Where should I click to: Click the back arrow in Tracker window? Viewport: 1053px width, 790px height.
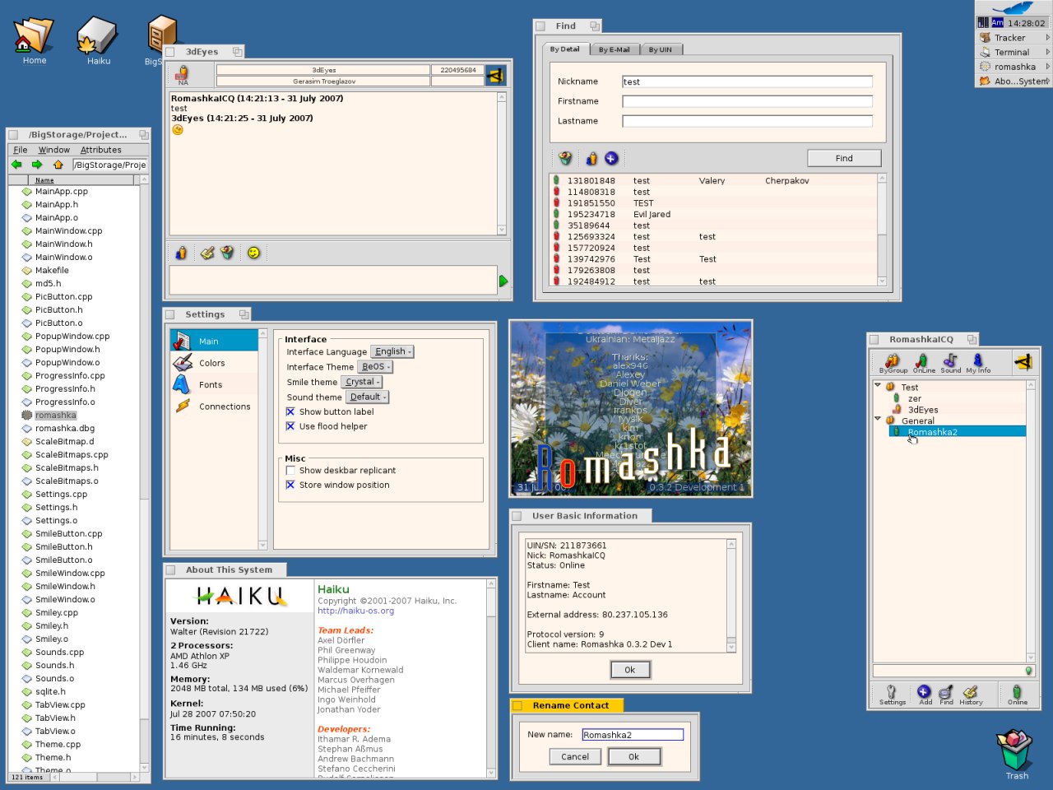(x=16, y=165)
